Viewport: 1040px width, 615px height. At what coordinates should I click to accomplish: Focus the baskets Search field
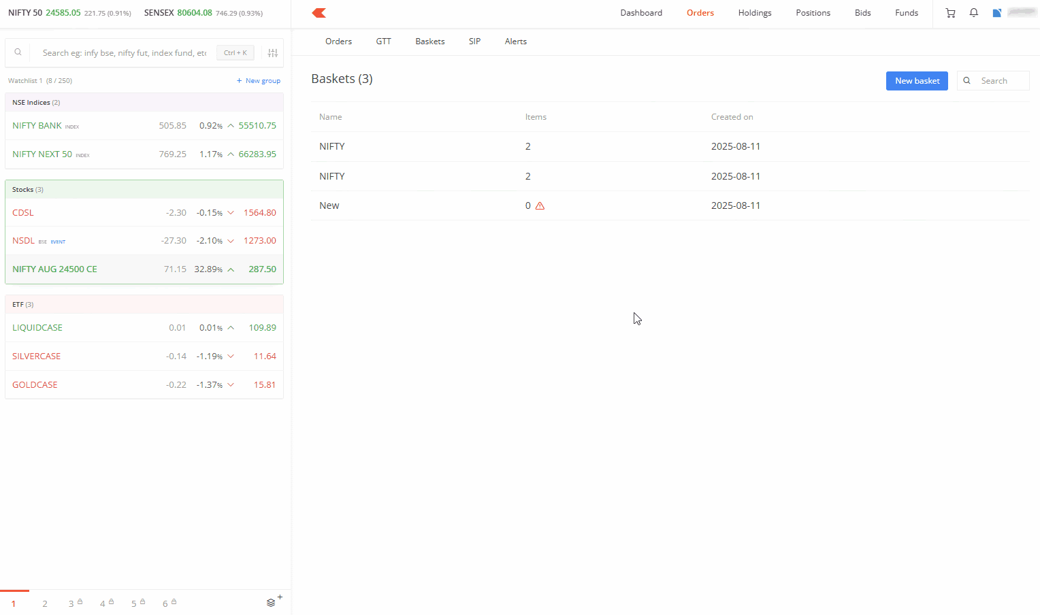point(1001,81)
